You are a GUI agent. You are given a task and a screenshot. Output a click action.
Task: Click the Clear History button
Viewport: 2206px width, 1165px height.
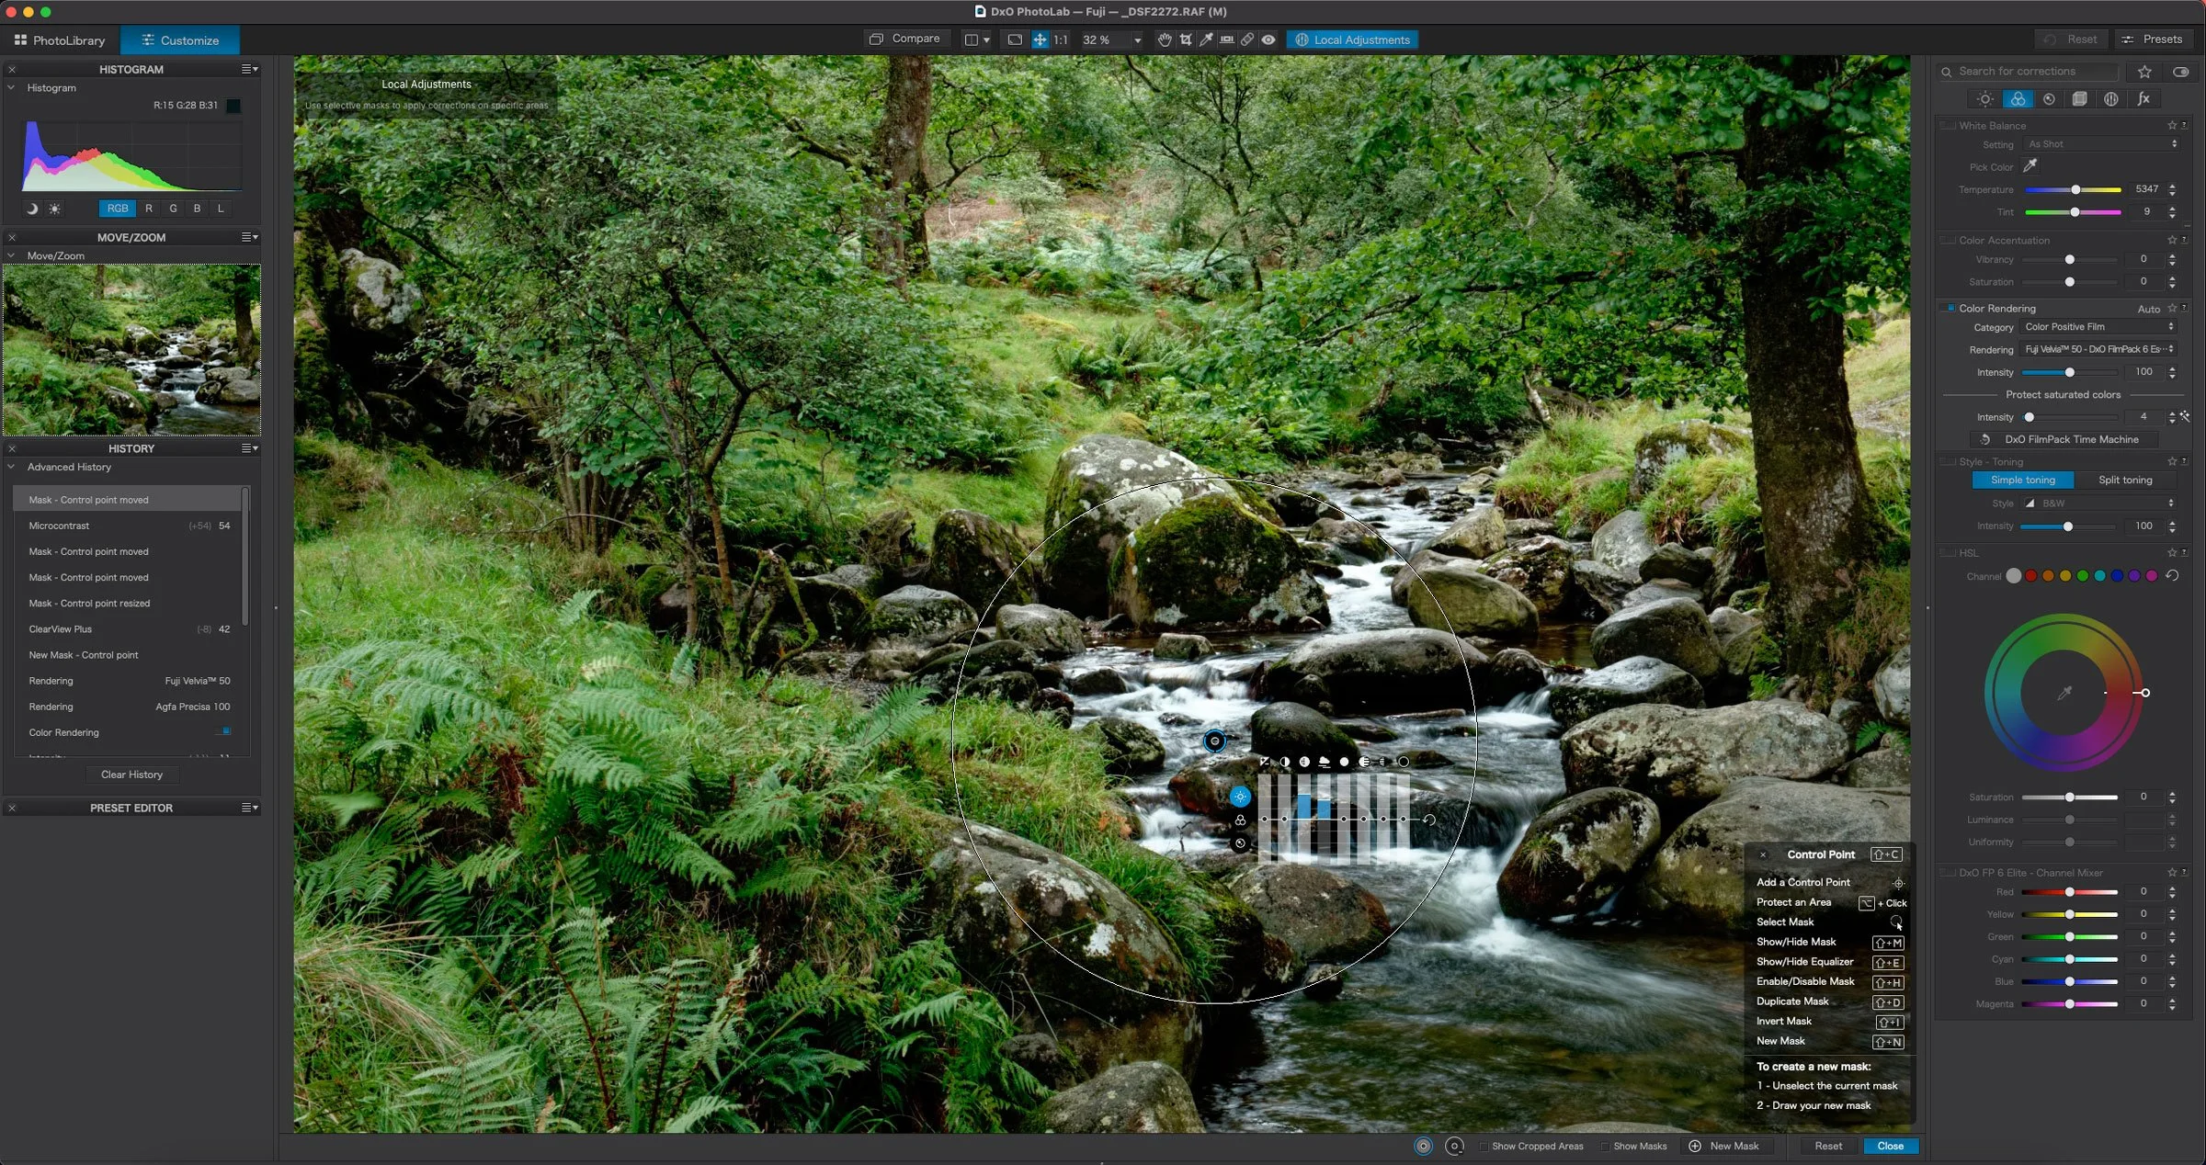(x=131, y=775)
